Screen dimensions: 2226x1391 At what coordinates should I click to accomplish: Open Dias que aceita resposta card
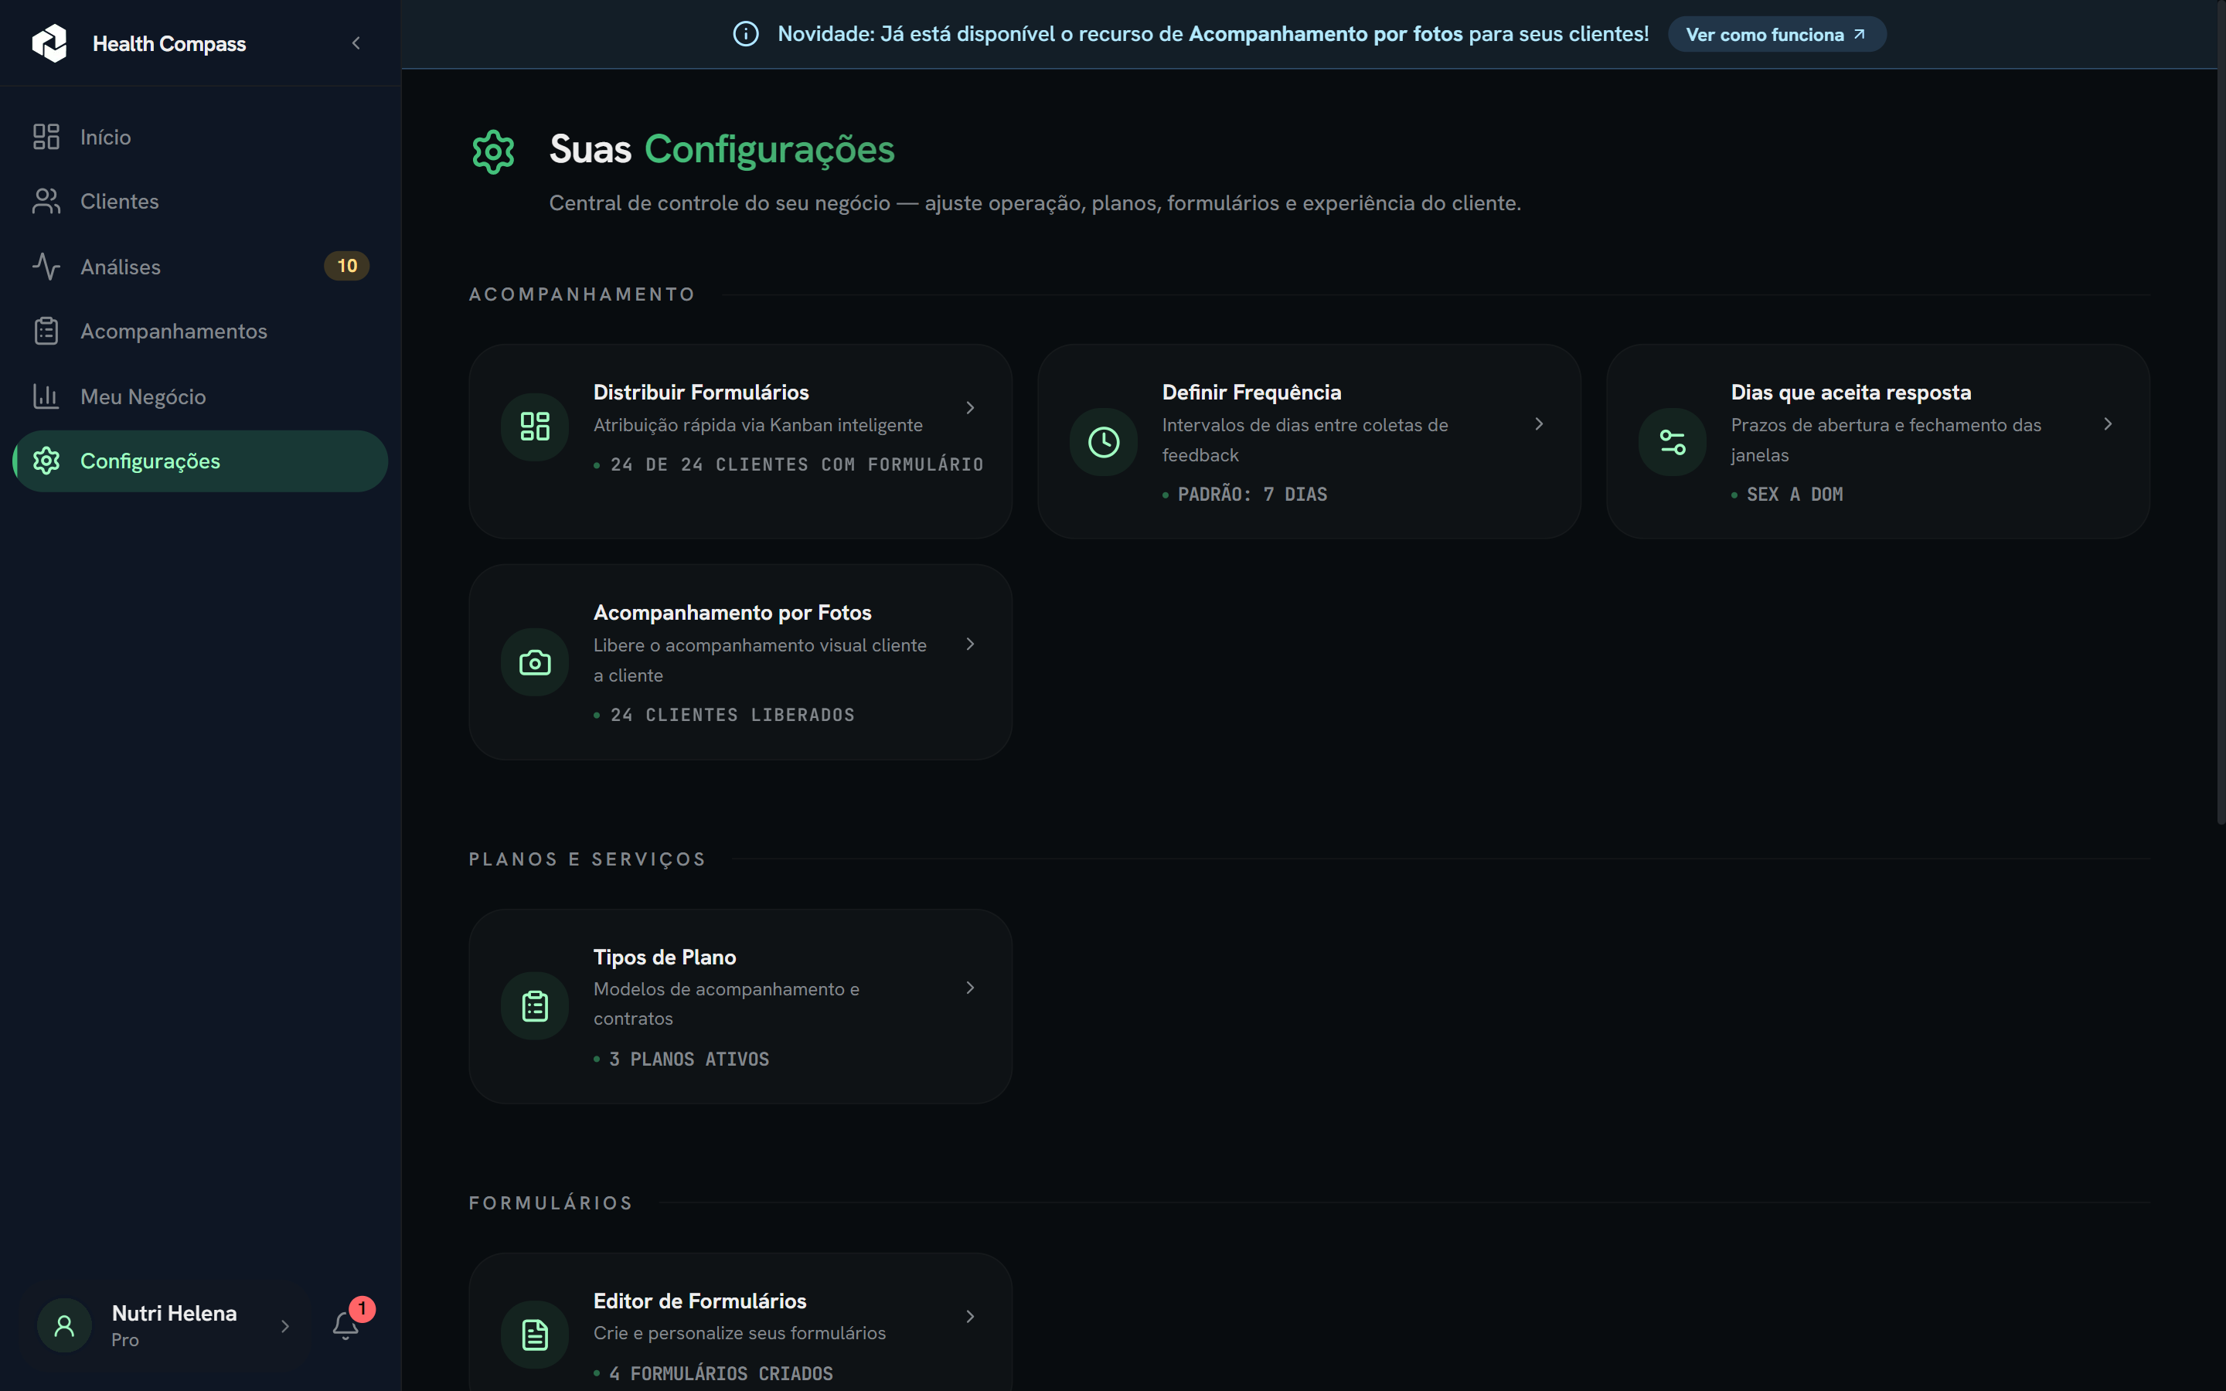click(1877, 441)
